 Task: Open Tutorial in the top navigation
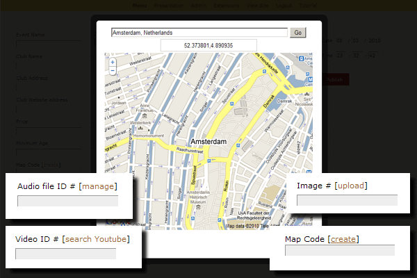coord(308,6)
